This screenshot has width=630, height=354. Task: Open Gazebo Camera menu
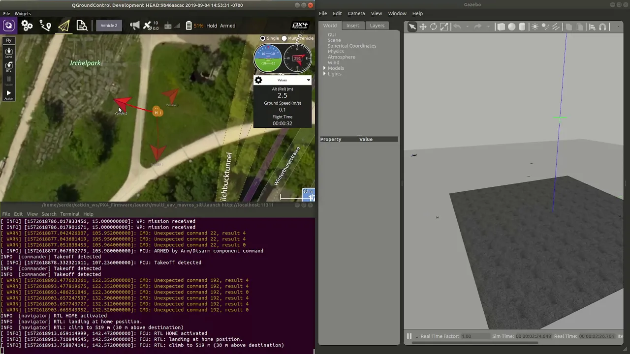356,13
